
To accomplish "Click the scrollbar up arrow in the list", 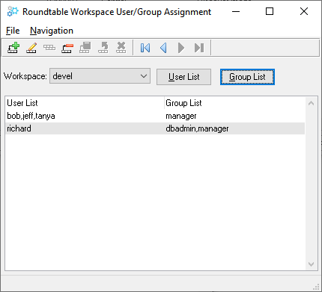I will pyautogui.click(x=311, y=103).
